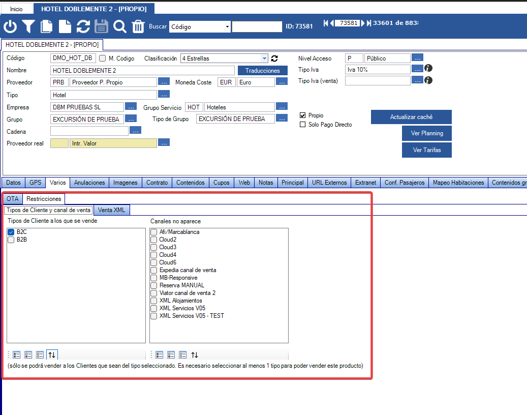Click the copy record icon

click(46, 26)
